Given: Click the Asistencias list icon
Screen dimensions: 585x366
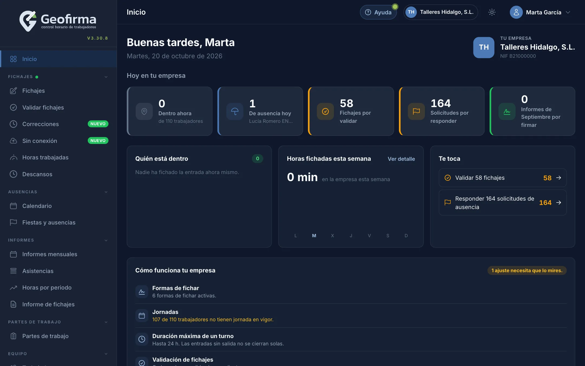Looking at the screenshot, I should point(13,271).
